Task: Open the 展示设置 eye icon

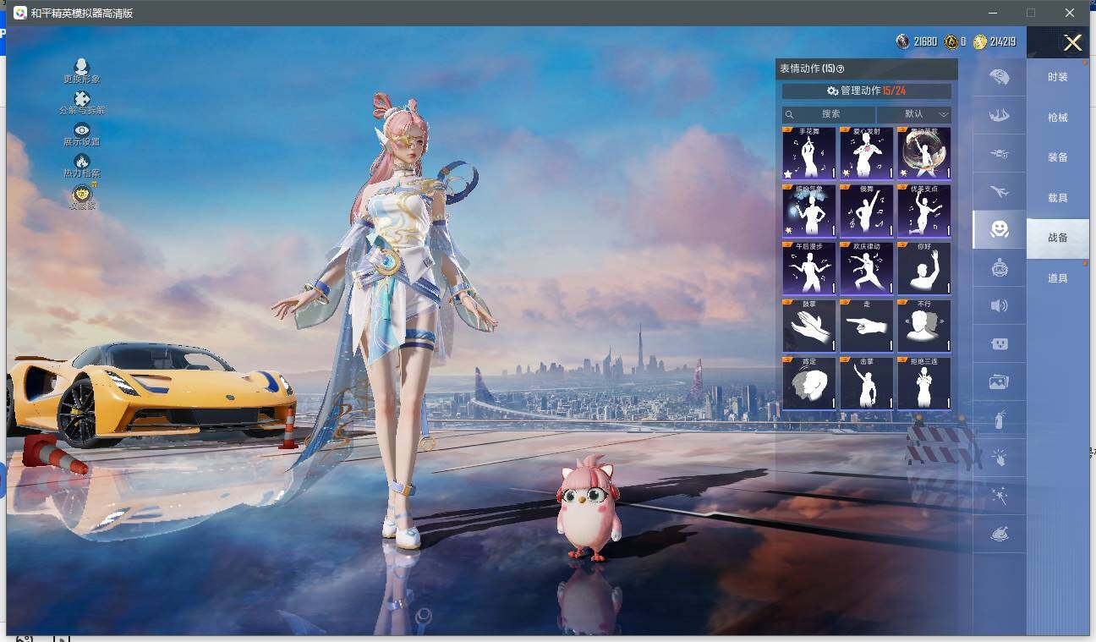Action: tap(82, 129)
